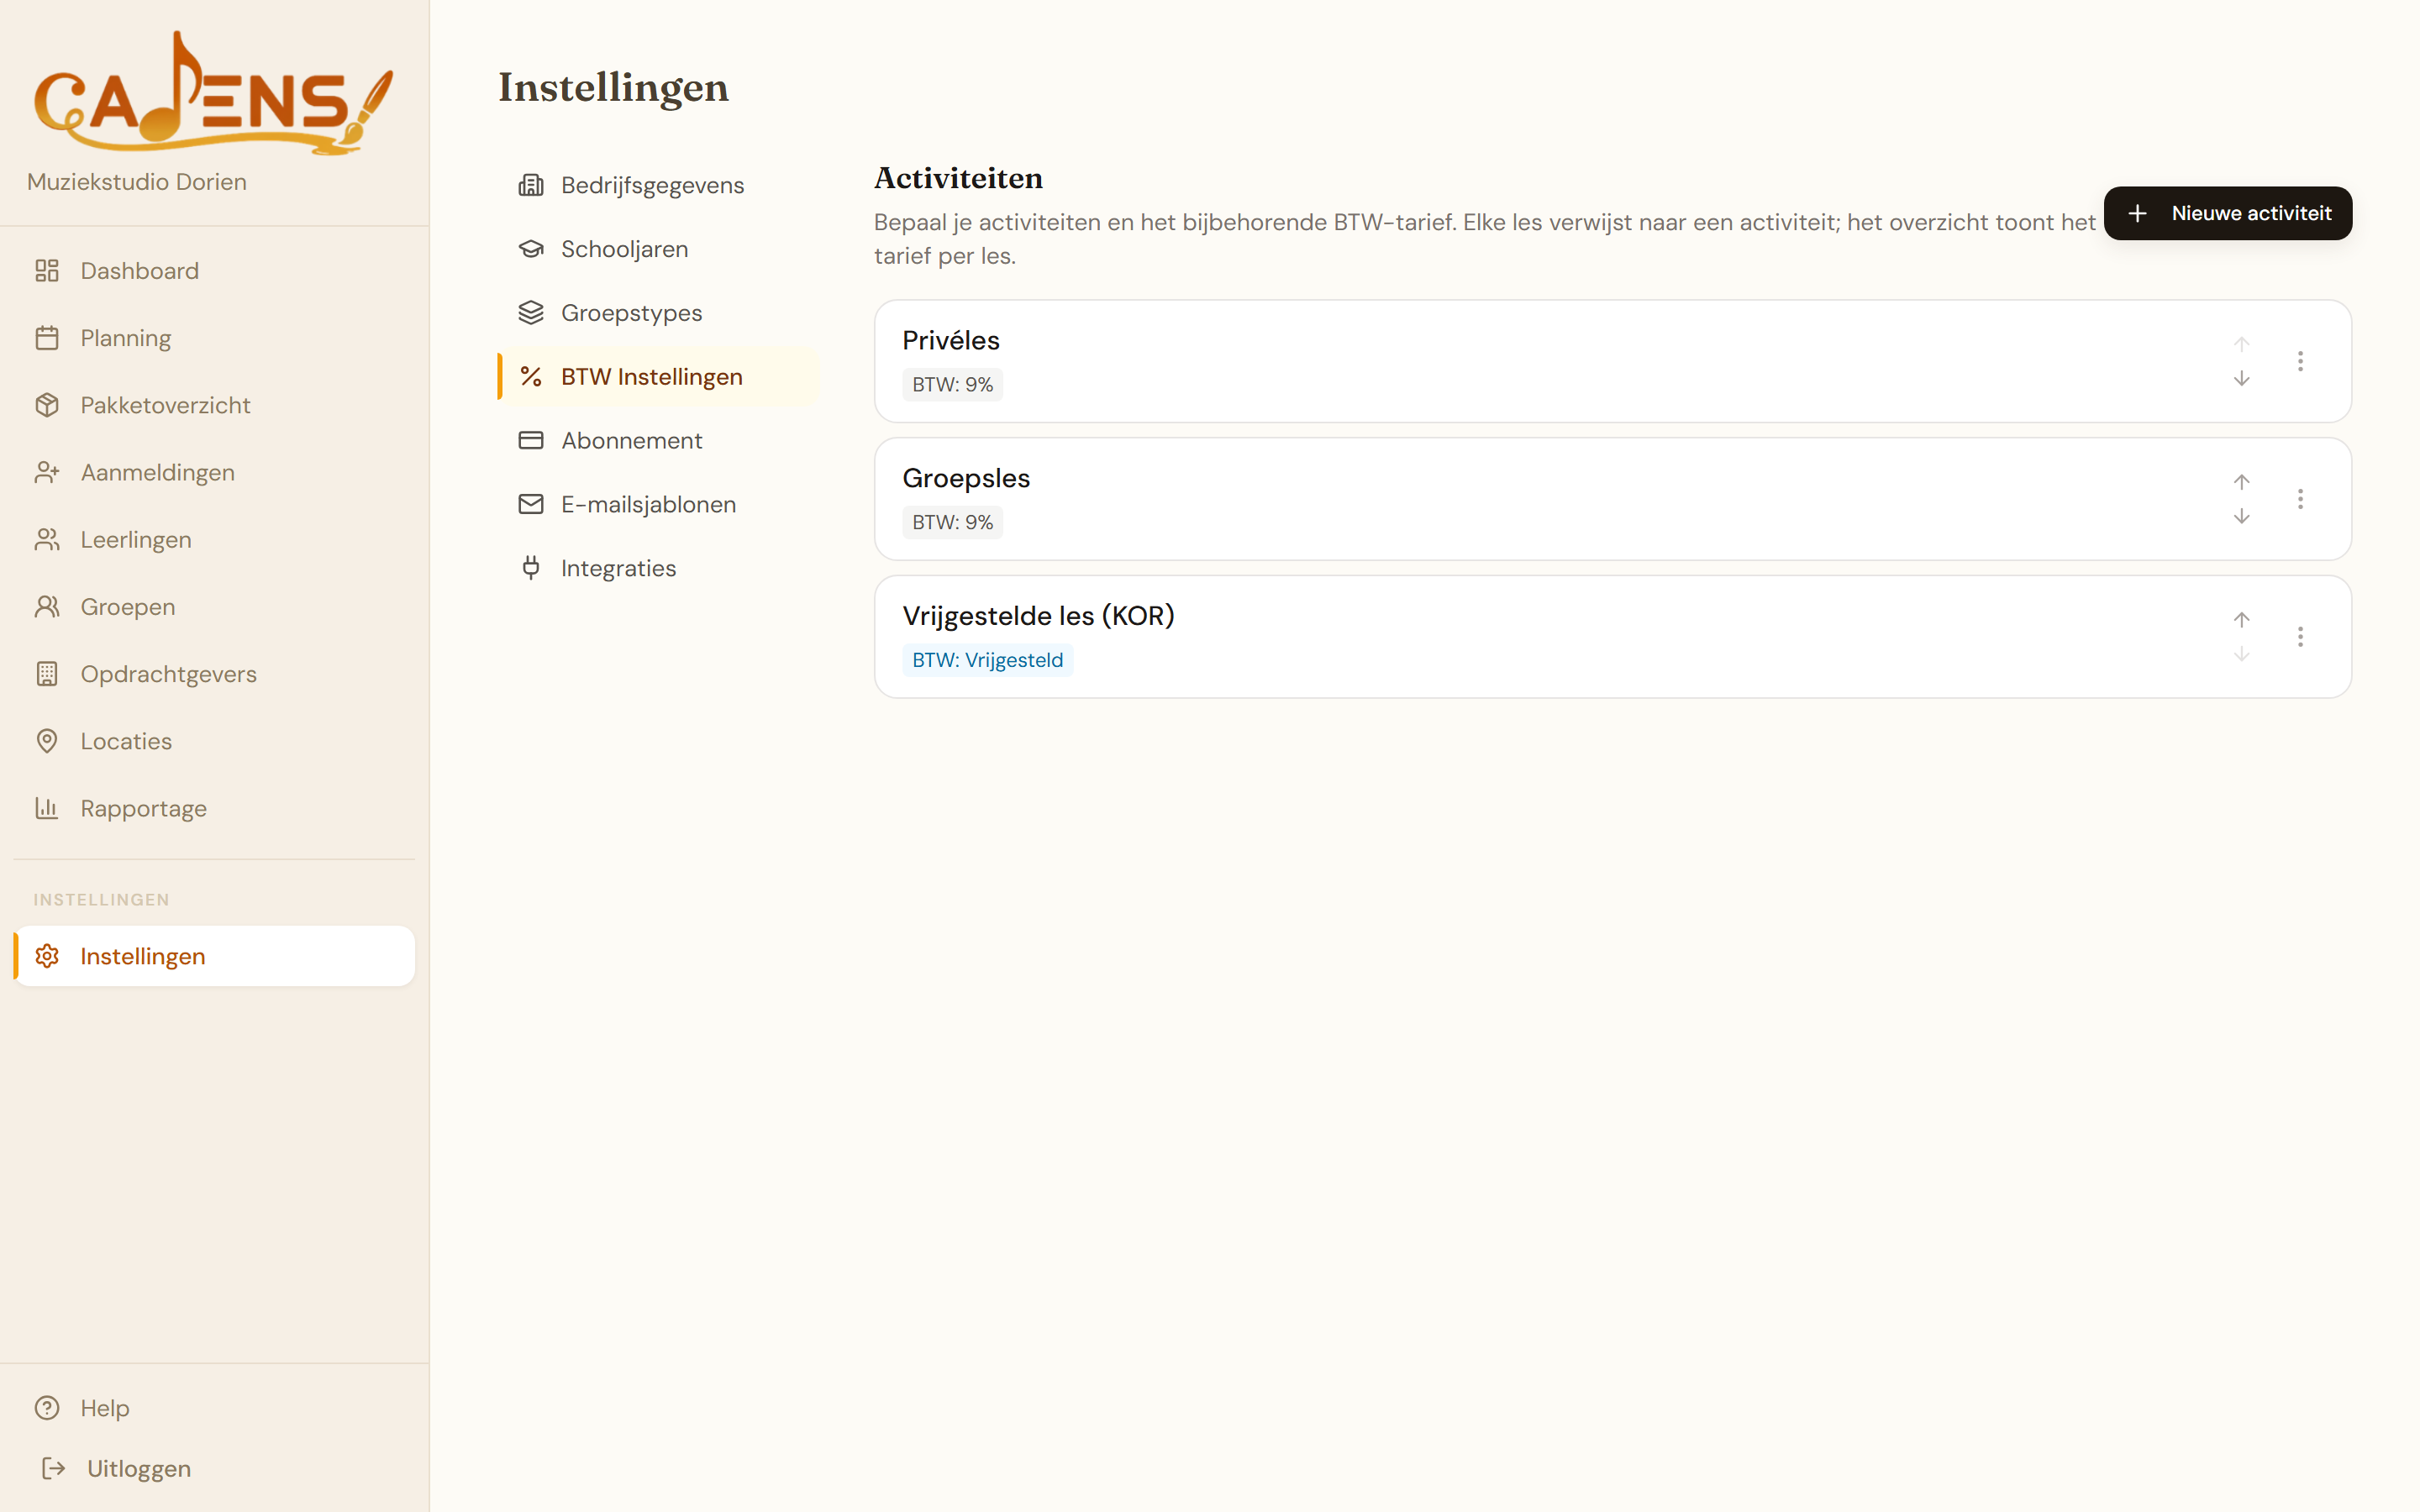Click the BTW: 9% badge under Privéles
This screenshot has width=2420, height=1512.
pos(952,385)
